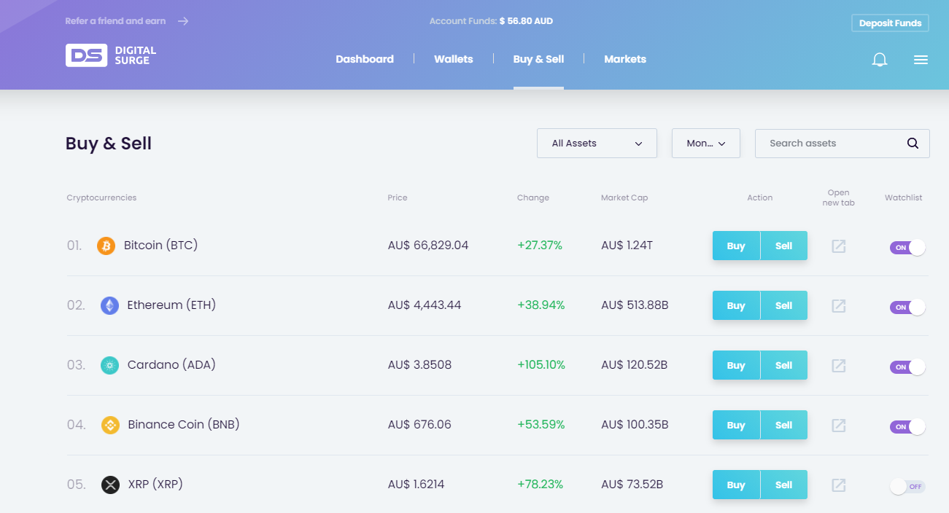Open Binance Coin in a new tab
Viewport: 949px width, 513px height.
coord(839,425)
